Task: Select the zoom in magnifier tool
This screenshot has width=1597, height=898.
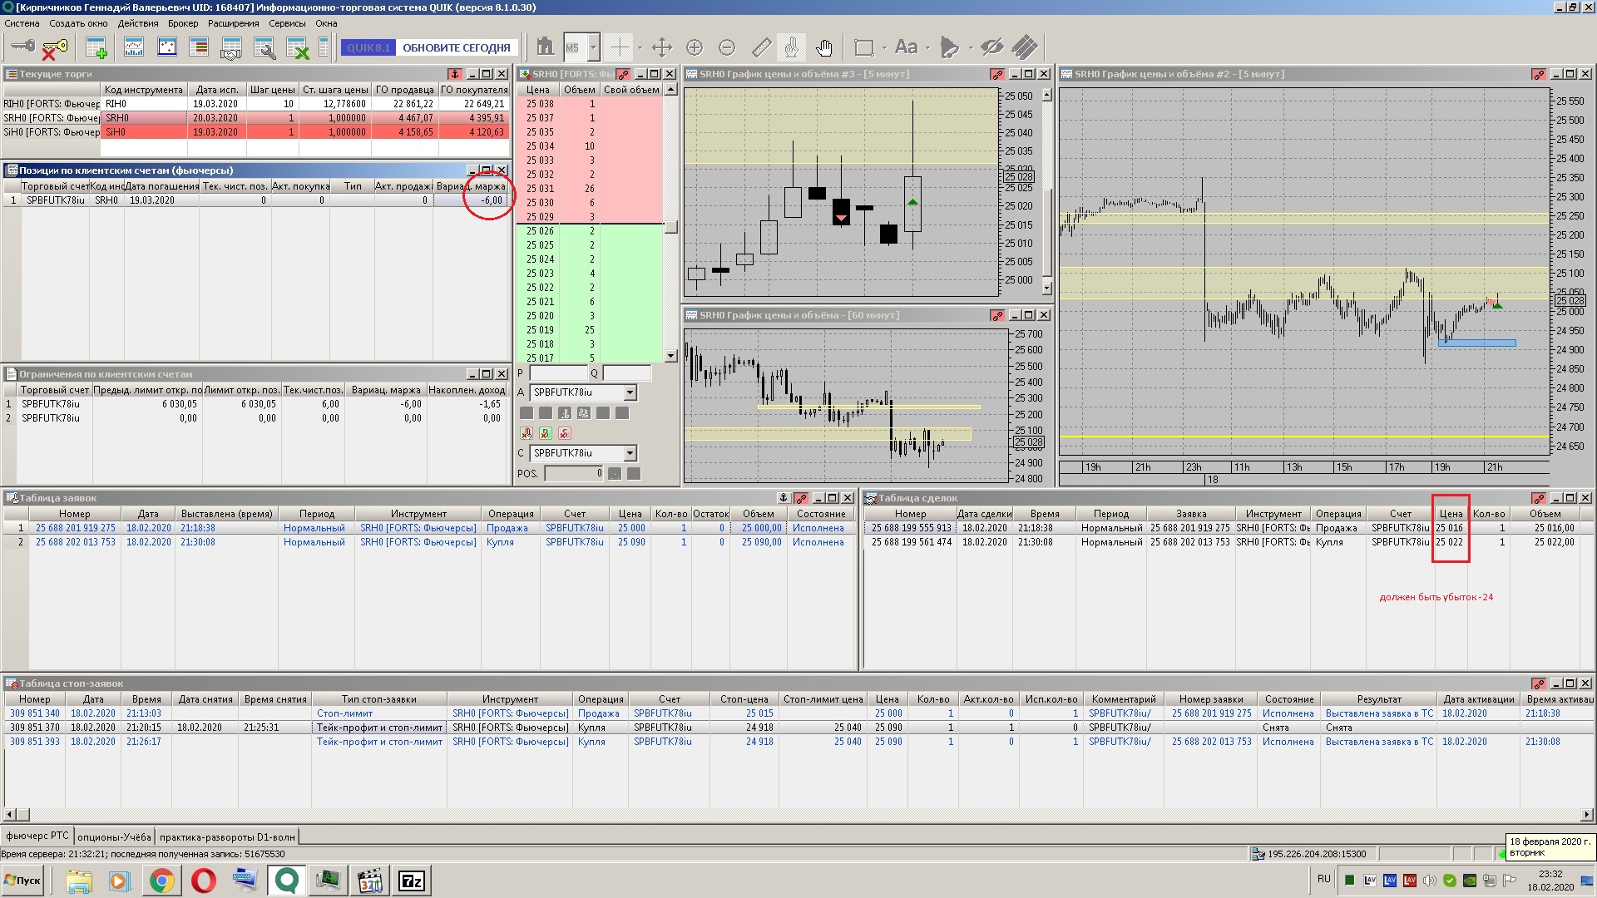Action: pyautogui.click(x=695, y=48)
